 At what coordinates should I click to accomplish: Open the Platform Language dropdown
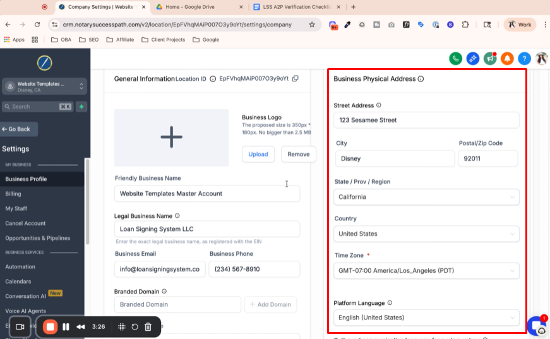click(x=426, y=318)
